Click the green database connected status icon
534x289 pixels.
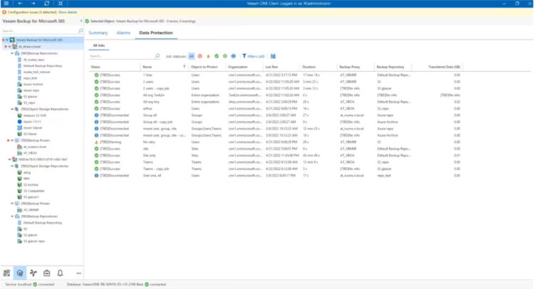tap(147, 284)
